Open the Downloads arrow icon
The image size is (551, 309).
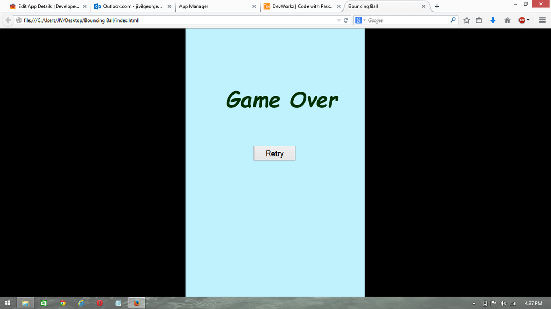click(x=493, y=20)
